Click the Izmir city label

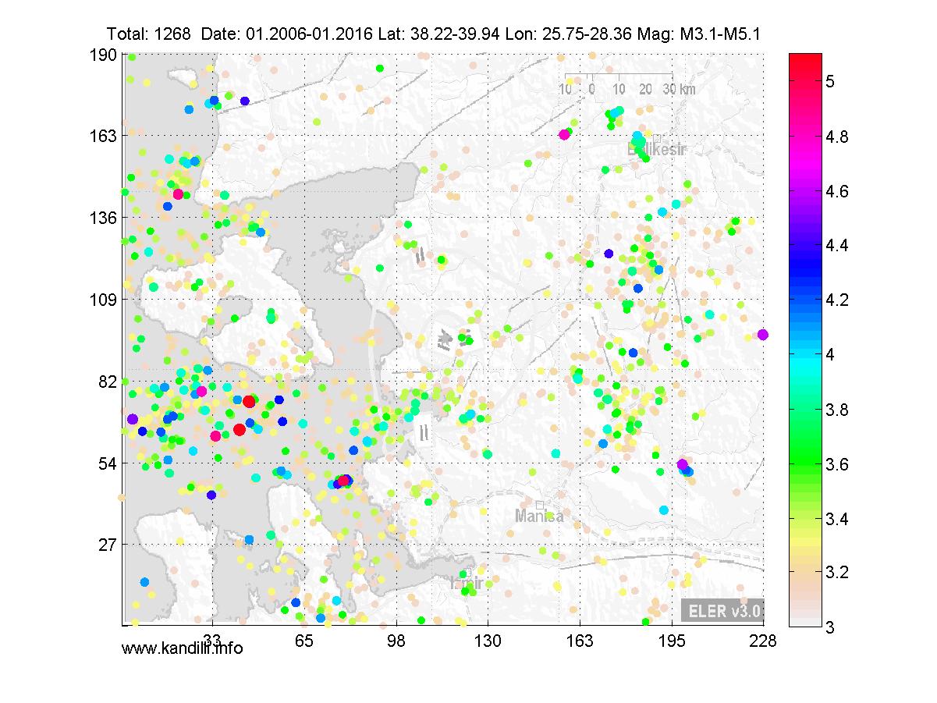[x=467, y=581]
